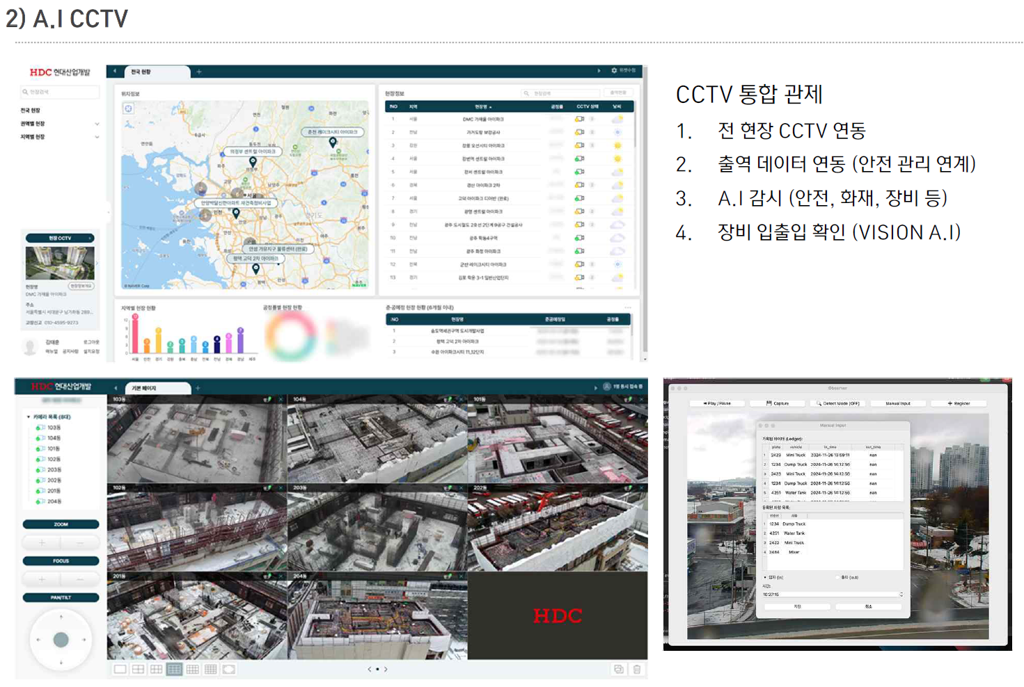This screenshot has height=687, width=1024.
Task: Click the Capture button in Observer
Action: [x=778, y=403]
